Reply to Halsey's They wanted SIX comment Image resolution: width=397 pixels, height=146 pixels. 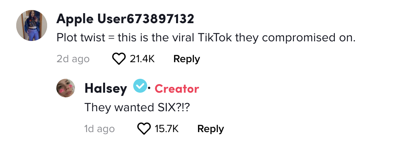(210, 129)
